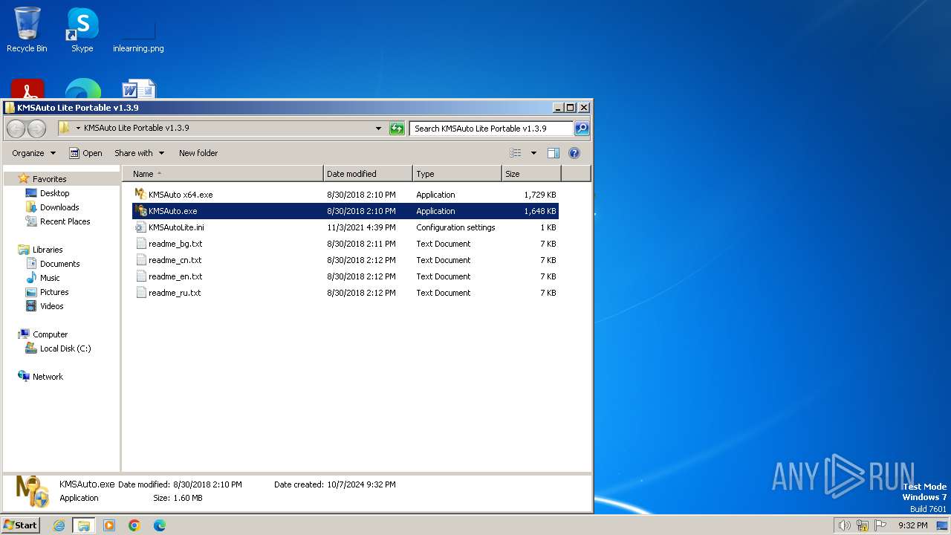Show the preview pane icon
The image size is (951, 535).
(554, 153)
